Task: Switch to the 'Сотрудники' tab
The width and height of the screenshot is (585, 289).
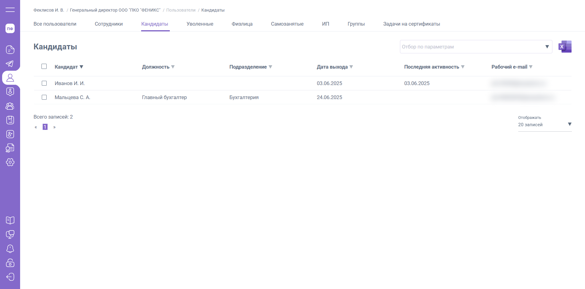Action: coord(109,24)
